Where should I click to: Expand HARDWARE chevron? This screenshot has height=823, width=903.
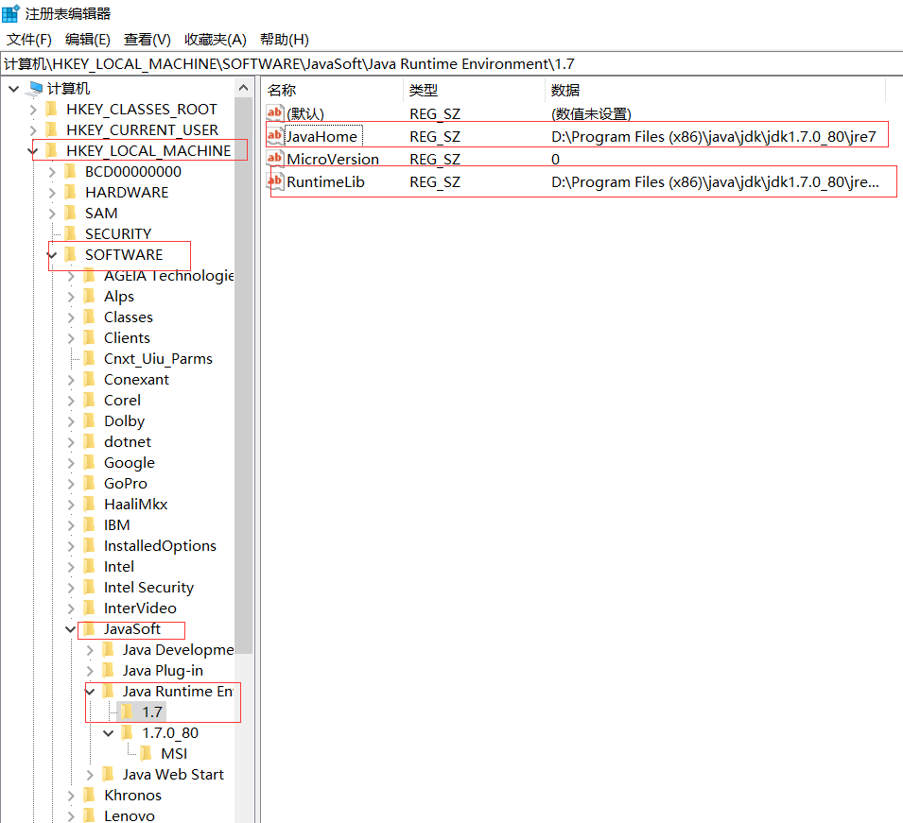tap(52, 193)
